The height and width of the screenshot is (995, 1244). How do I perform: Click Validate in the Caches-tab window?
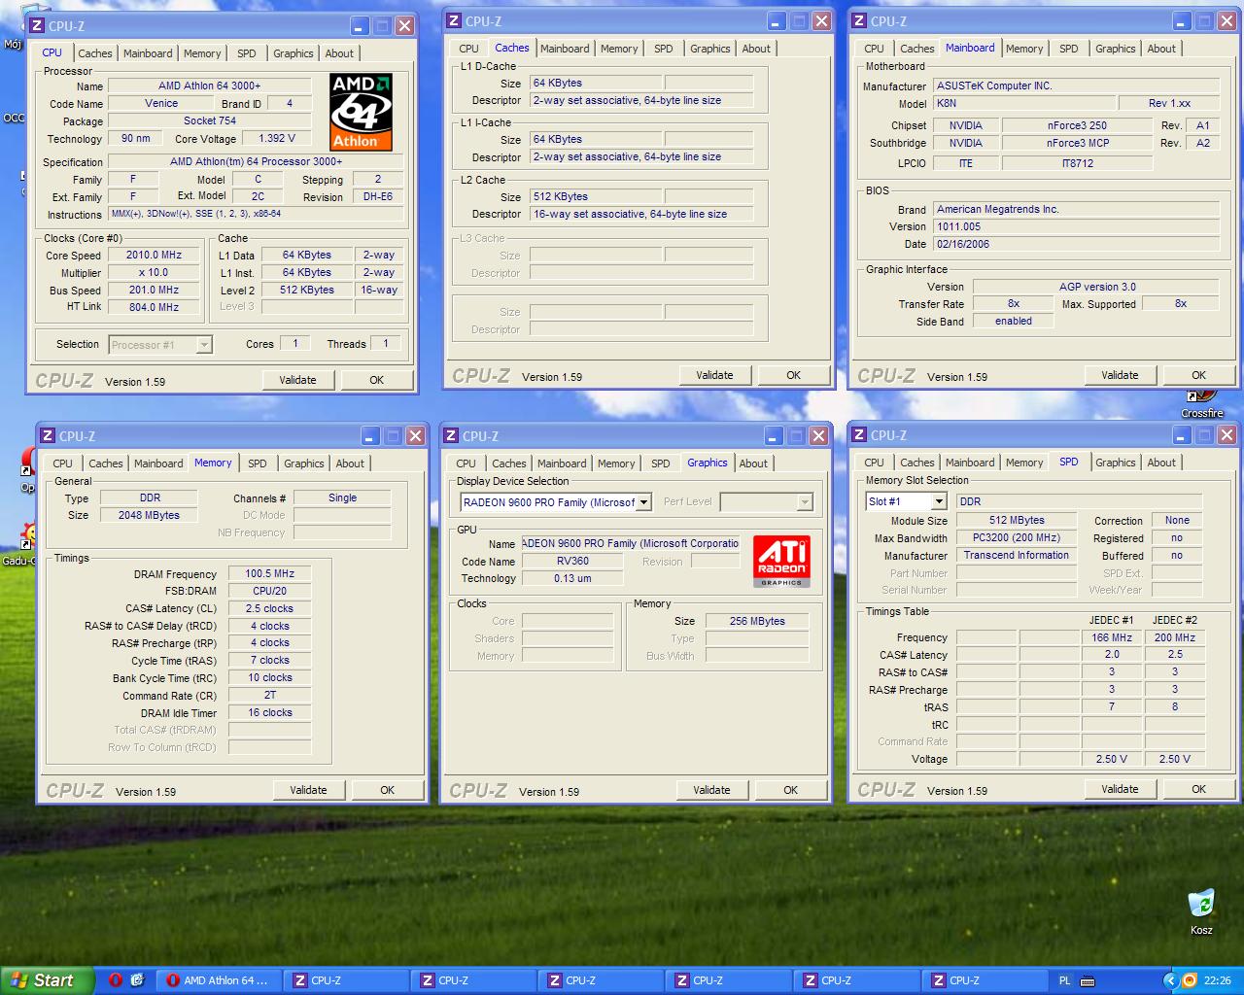(x=714, y=375)
